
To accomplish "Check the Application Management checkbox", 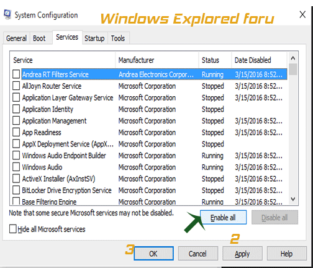I will point(16,120).
